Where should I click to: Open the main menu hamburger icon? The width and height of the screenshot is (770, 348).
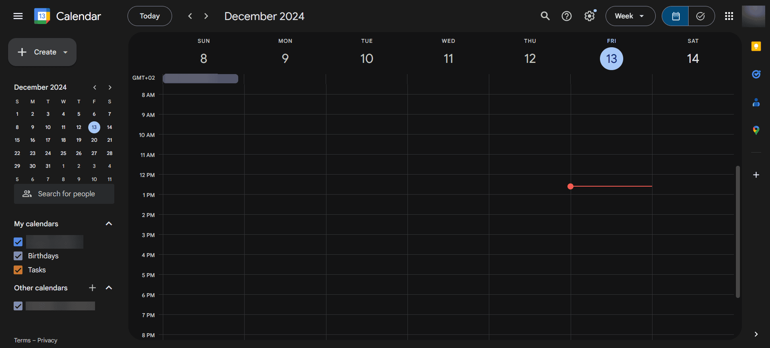tap(18, 16)
